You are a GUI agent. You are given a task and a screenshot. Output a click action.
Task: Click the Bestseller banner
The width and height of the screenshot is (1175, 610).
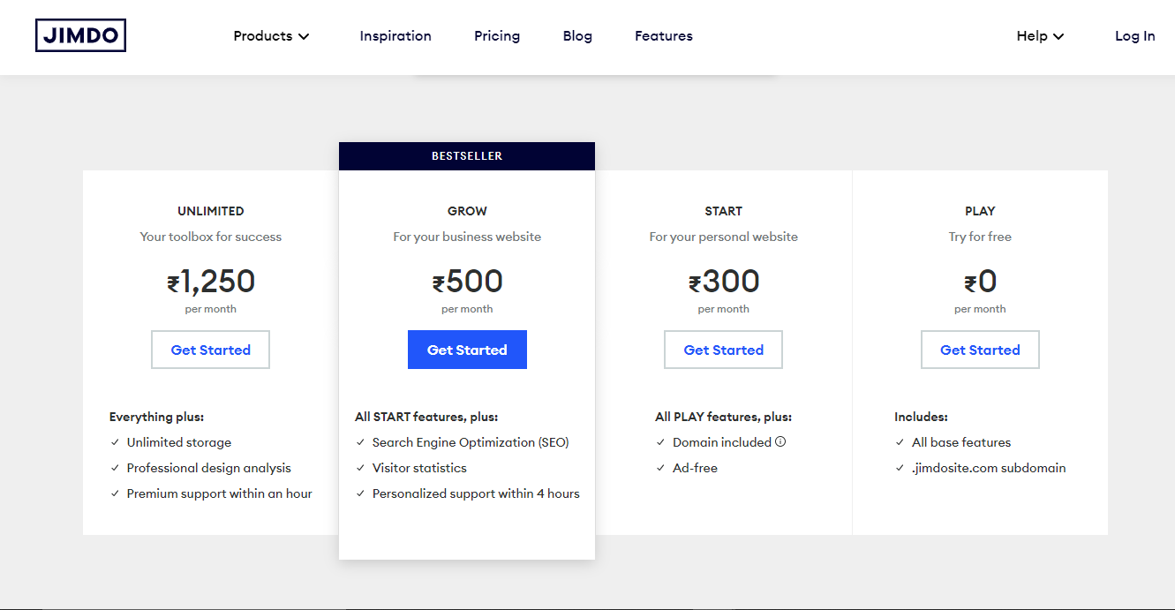tap(467, 156)
